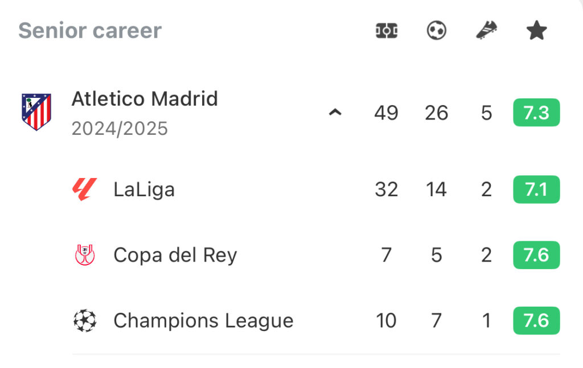Click the 49 total appearances value
This screenshot has height=368, width=583.
(x=387, y=113)
